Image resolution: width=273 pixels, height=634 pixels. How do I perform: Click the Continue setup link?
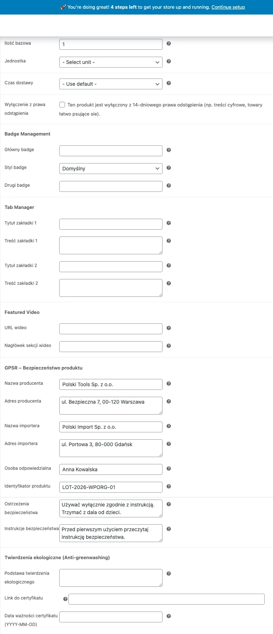(228, 7)
